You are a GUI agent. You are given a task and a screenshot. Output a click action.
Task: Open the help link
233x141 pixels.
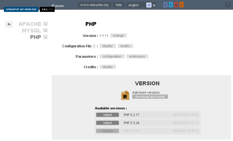coord(119,5)
